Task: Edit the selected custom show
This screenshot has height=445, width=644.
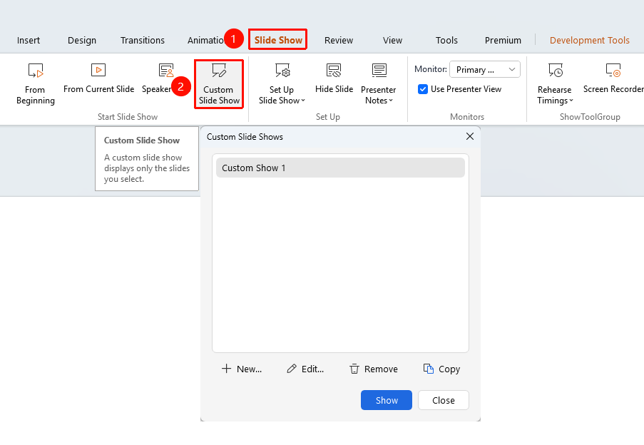Action: [305, 369]
